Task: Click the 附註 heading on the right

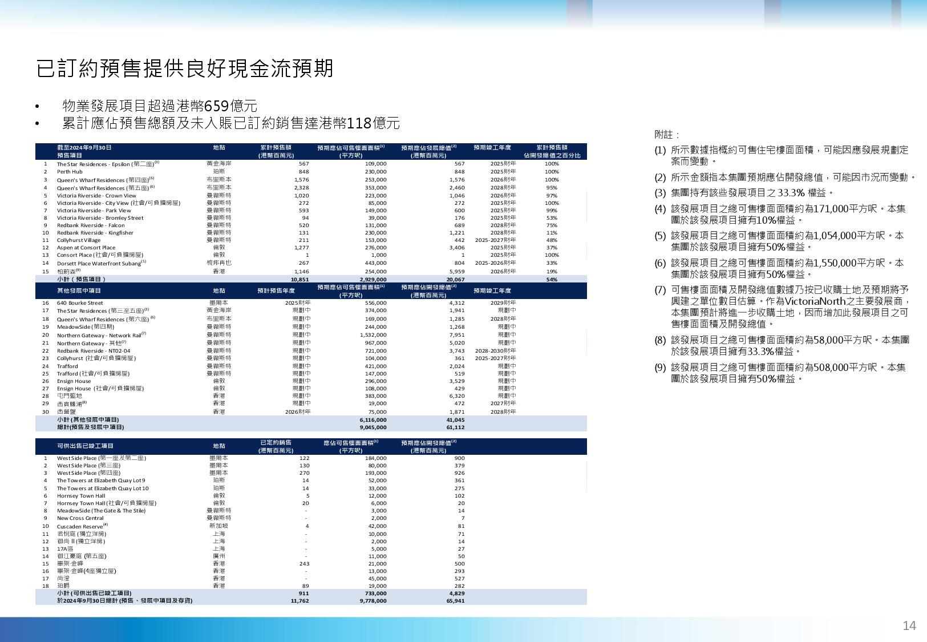Action: pos(666,135)
